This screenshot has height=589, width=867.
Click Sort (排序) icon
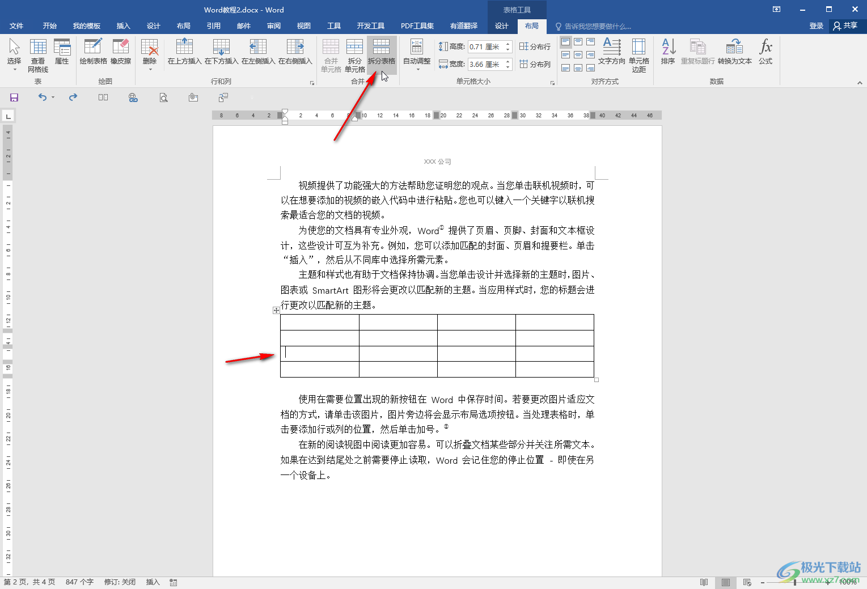click(x=668, y=52)
